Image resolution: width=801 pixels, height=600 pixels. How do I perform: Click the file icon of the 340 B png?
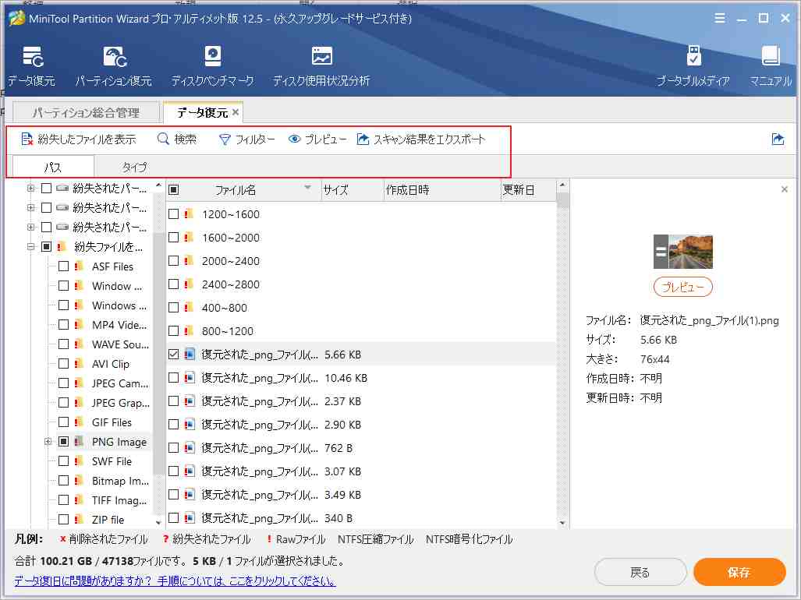[190, 518]
